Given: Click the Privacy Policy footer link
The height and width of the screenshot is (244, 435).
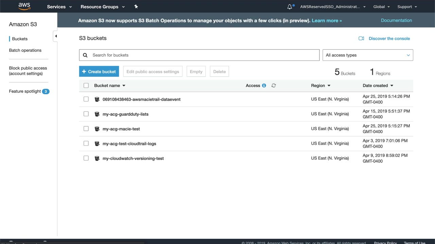Looking at the screenshot, I should [385, 242].
